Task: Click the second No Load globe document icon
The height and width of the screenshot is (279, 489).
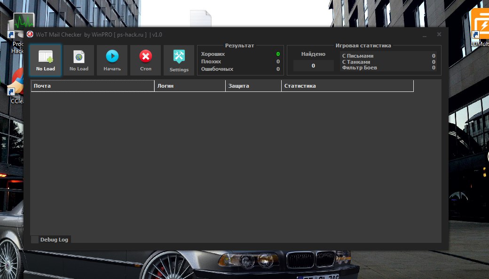Action: (x=79, y=57)
